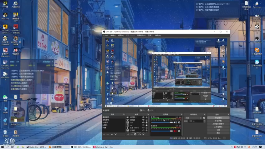
Task: Open the Rockstar Games Launcher desktop icon
Action: pyautogui.click(x=5, y=29)
